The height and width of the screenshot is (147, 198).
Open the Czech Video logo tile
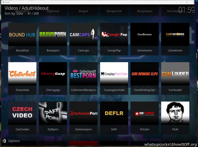[x=22, y=113]
